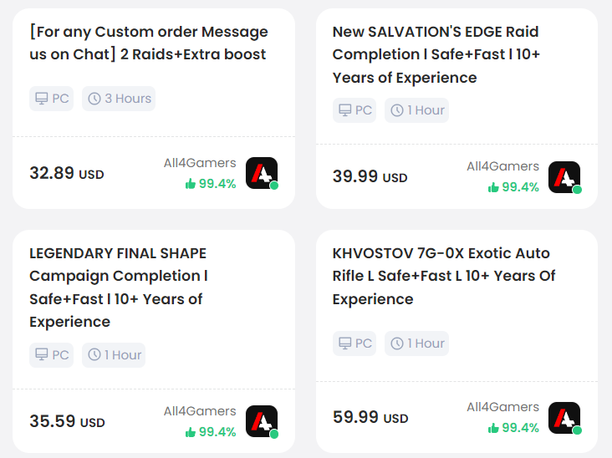
Task: Click thumbs-up rating icon on 32.89 USD card
Action: pos(191,183)
